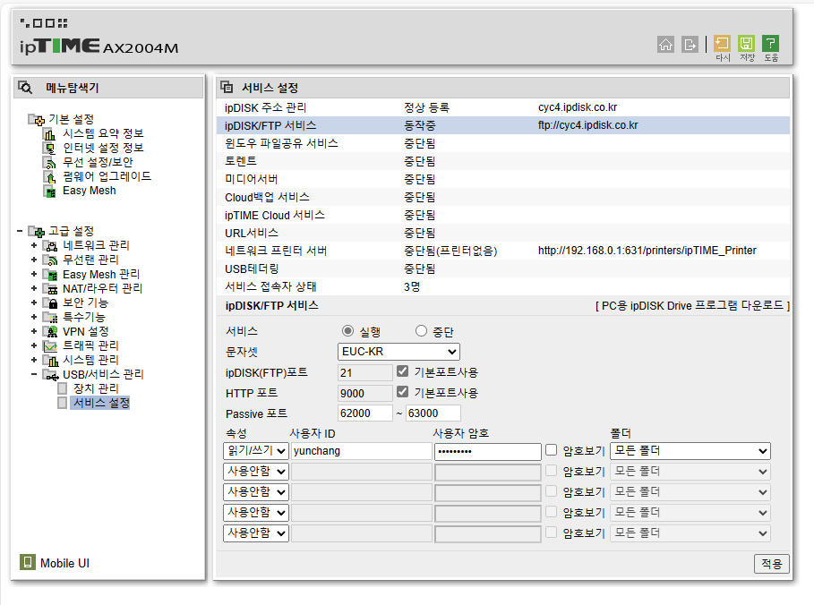Click the 적용 apply button
Screen dimensions: 814x605
click(x=771, y=564)
